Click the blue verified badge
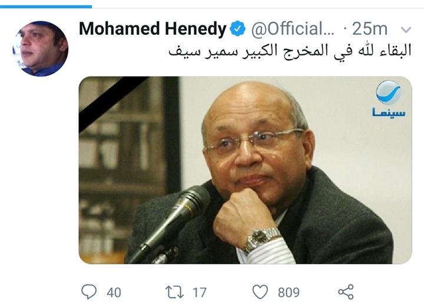Screen dimensions: 424x308 pyautogui.click(x=238, y=29)
